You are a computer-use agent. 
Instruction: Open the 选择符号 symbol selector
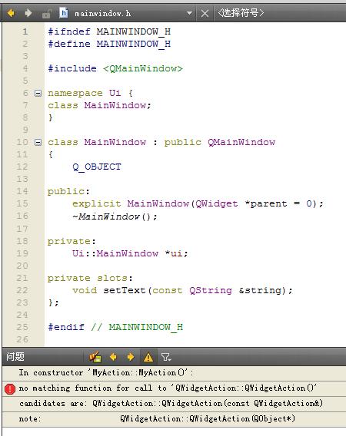click(241, 13)
